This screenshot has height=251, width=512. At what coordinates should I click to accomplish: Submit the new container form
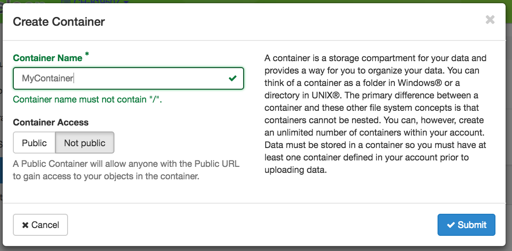click(466, 225)
